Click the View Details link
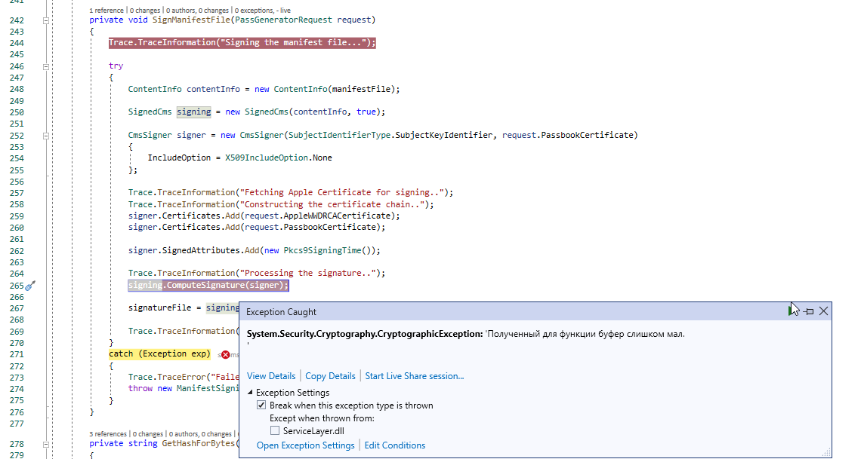Screen dimensions: 861x459 (270, 375)
